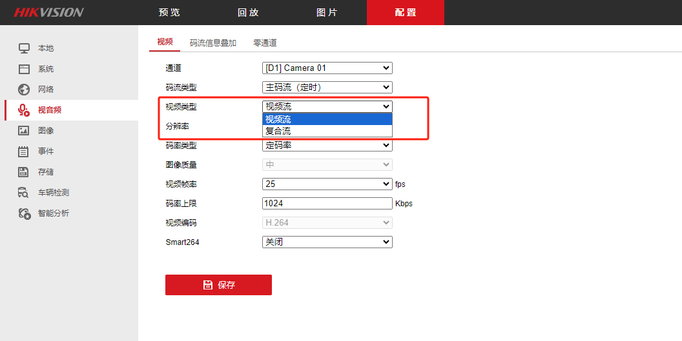682x341 pixels.
Task: Click the 本地 monitor icon in sidebar
Action: pos(24,48)
